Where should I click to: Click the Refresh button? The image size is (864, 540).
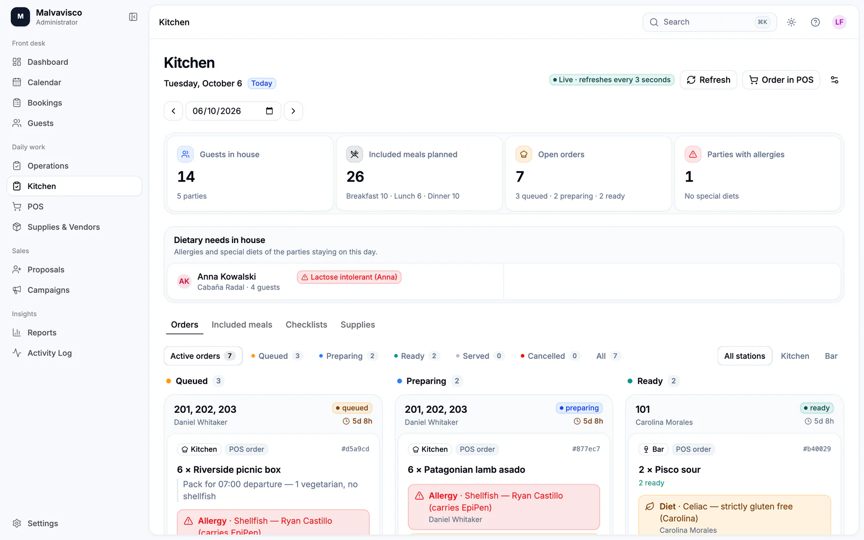[x=708, y=80]
